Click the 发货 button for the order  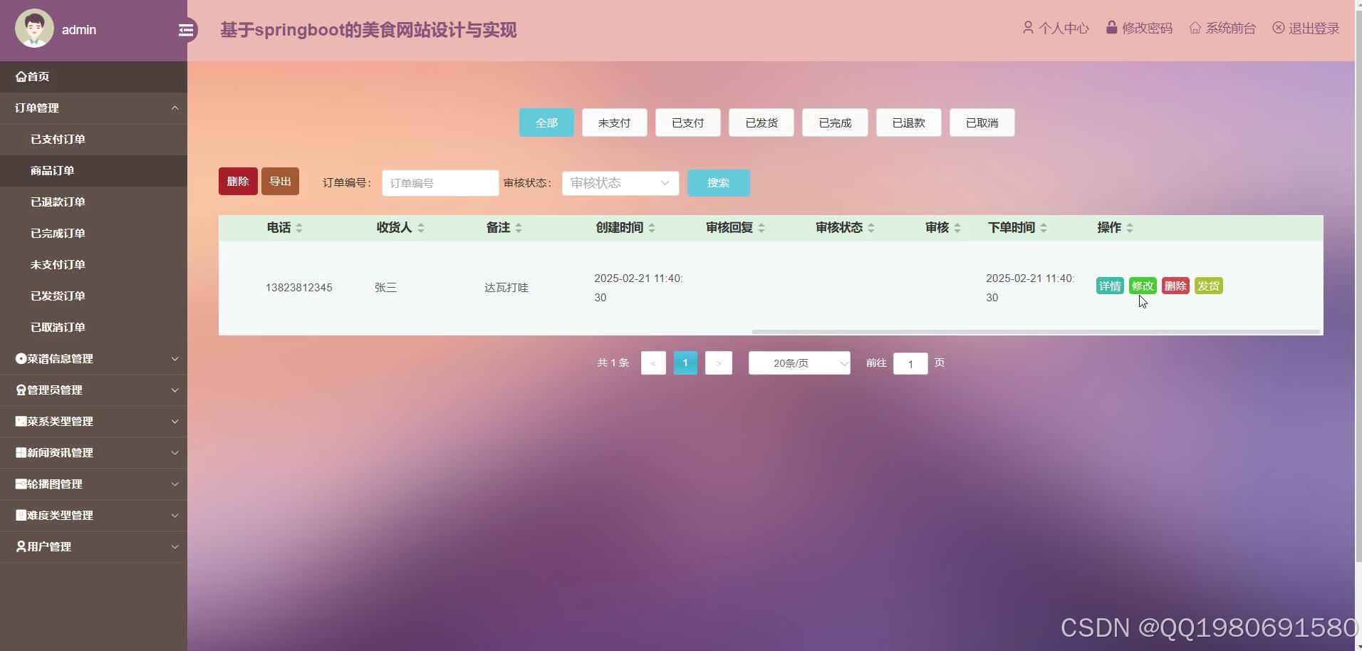(x=1208, y=286)
